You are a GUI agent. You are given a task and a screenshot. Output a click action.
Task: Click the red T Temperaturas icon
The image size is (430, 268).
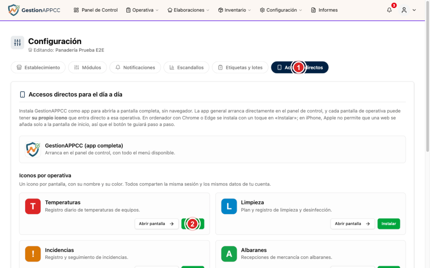[33, 206]
